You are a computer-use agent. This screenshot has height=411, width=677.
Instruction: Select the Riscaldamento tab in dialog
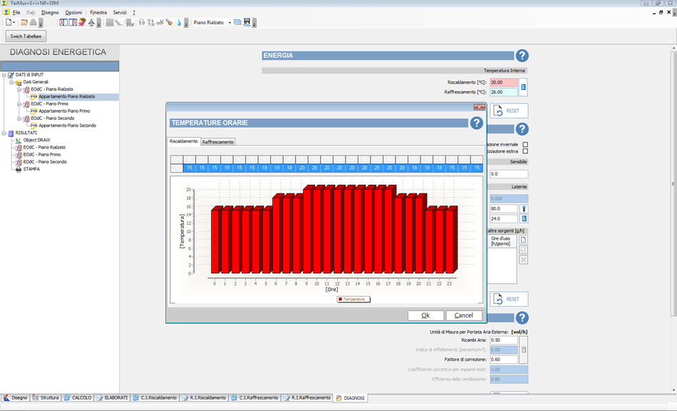183,141
